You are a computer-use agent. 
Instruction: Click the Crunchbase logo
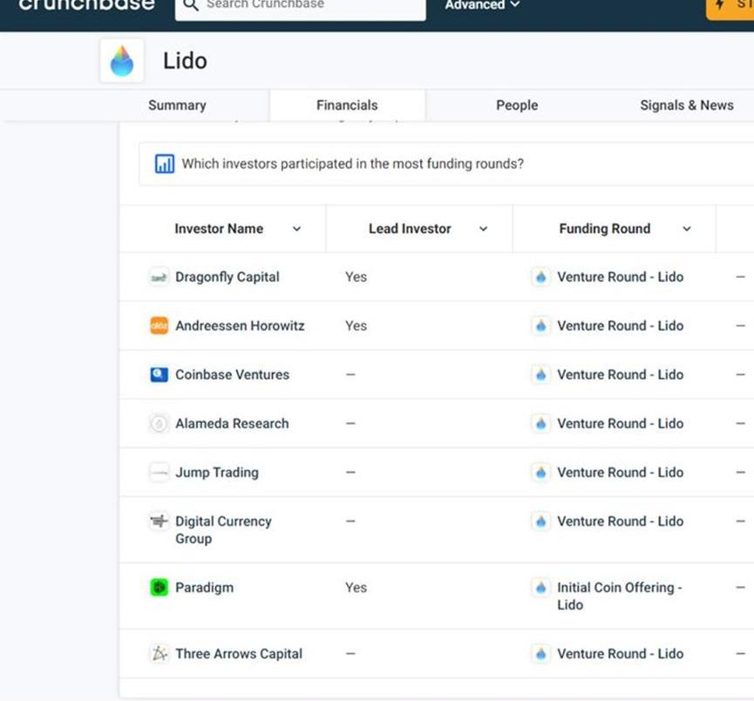click(x=86, y=5)
